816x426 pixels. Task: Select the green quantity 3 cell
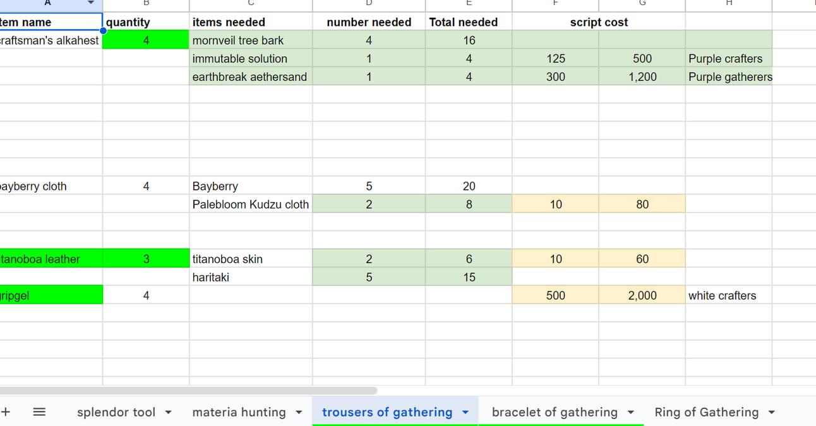(146, 259)
